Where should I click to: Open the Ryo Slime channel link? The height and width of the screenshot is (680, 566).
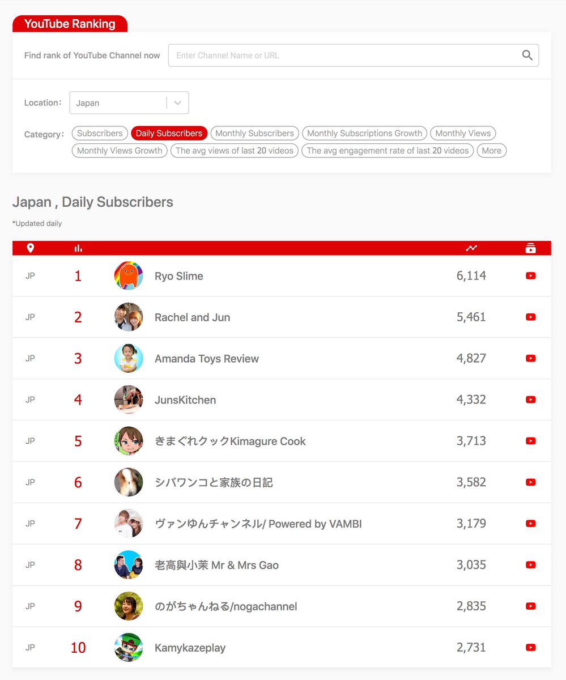click(179, 276)
